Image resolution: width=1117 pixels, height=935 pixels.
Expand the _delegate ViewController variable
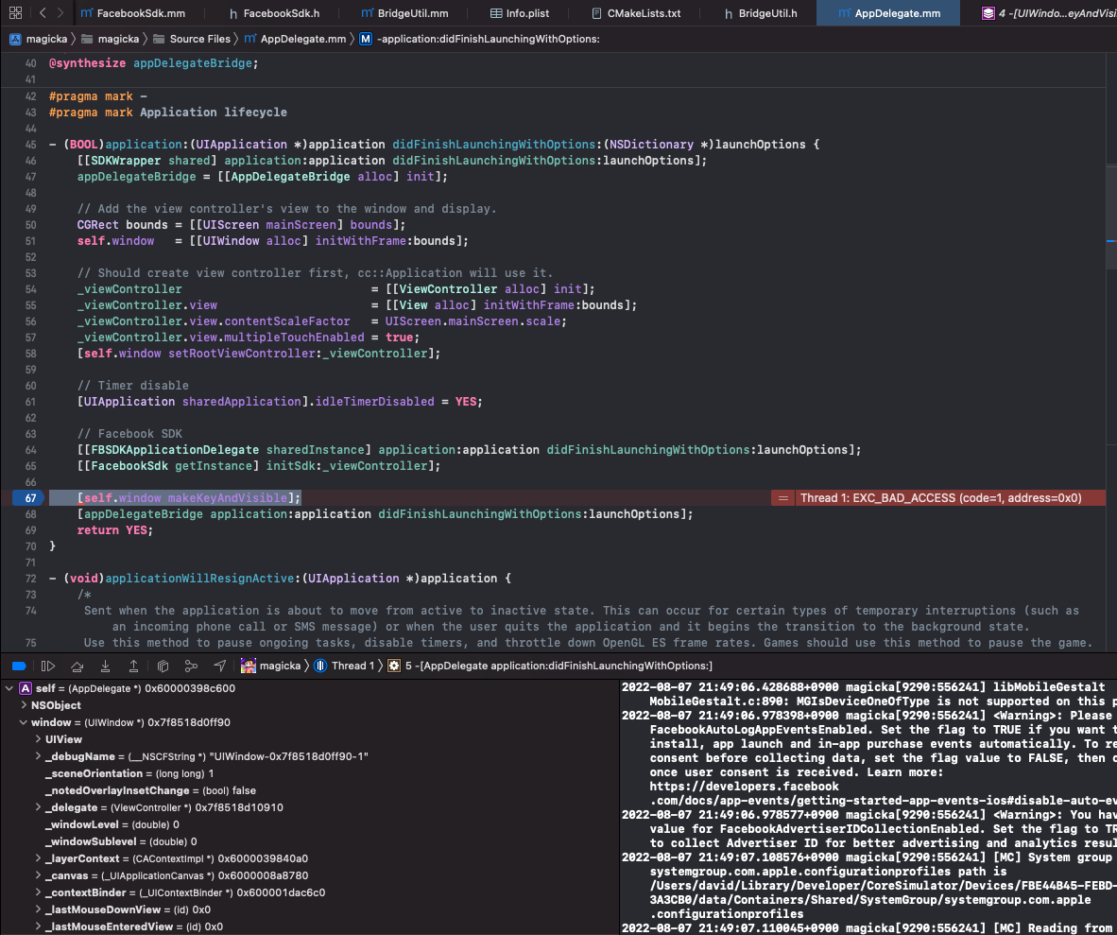coord(38,807)
